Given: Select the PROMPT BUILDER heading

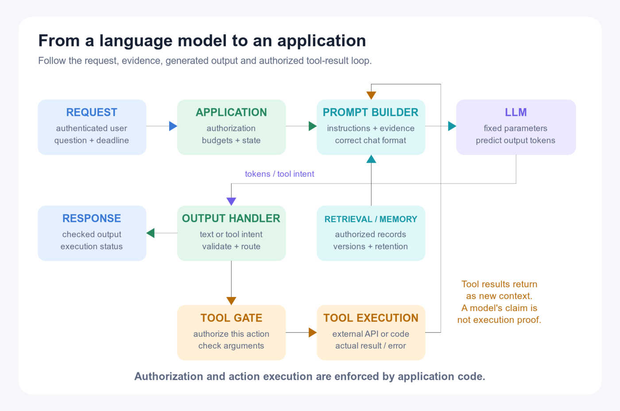Looking at the screenshot, I should [371, 112].
